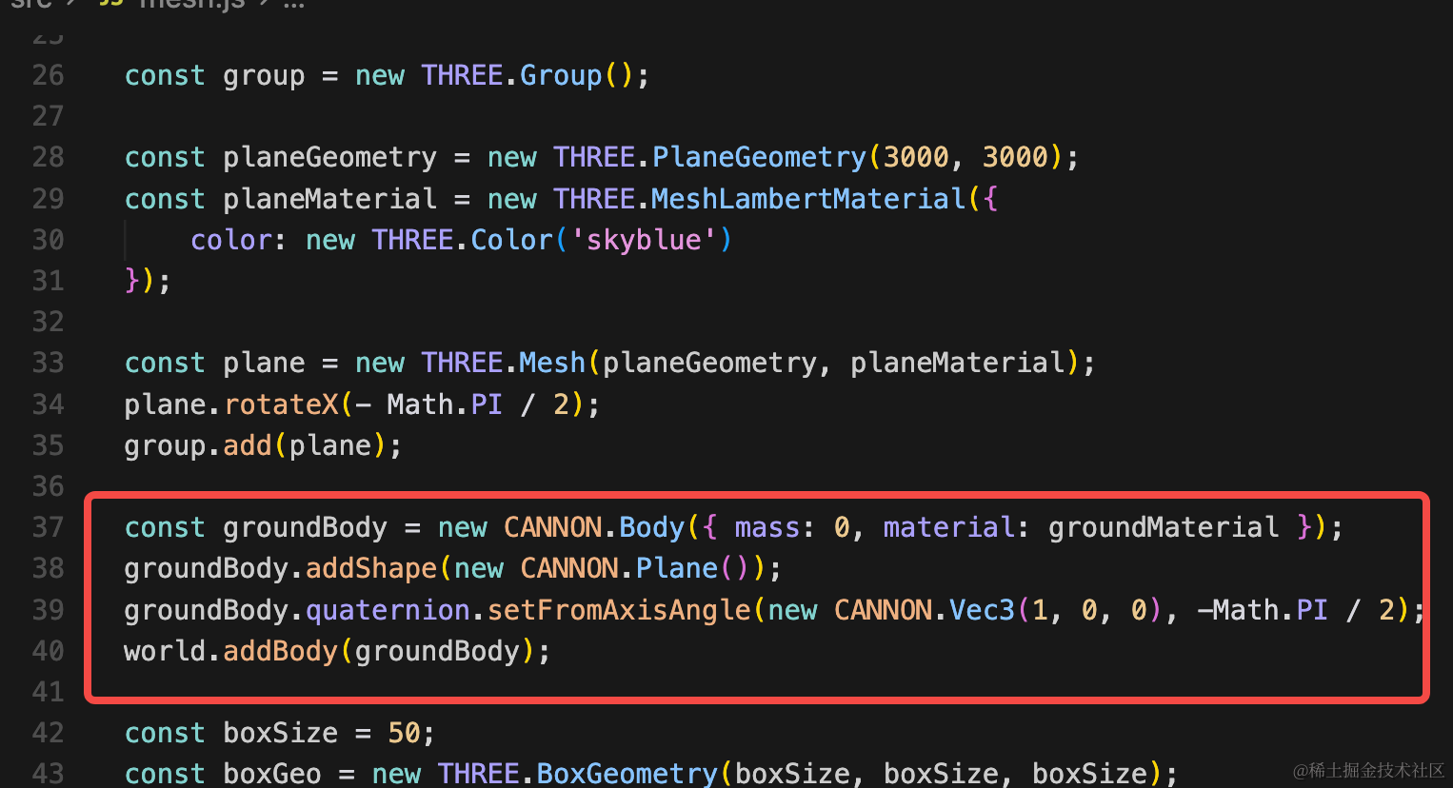
Task: Click 'Plane' in CANNON.Plane() on line 38
Action: point(676,568)
